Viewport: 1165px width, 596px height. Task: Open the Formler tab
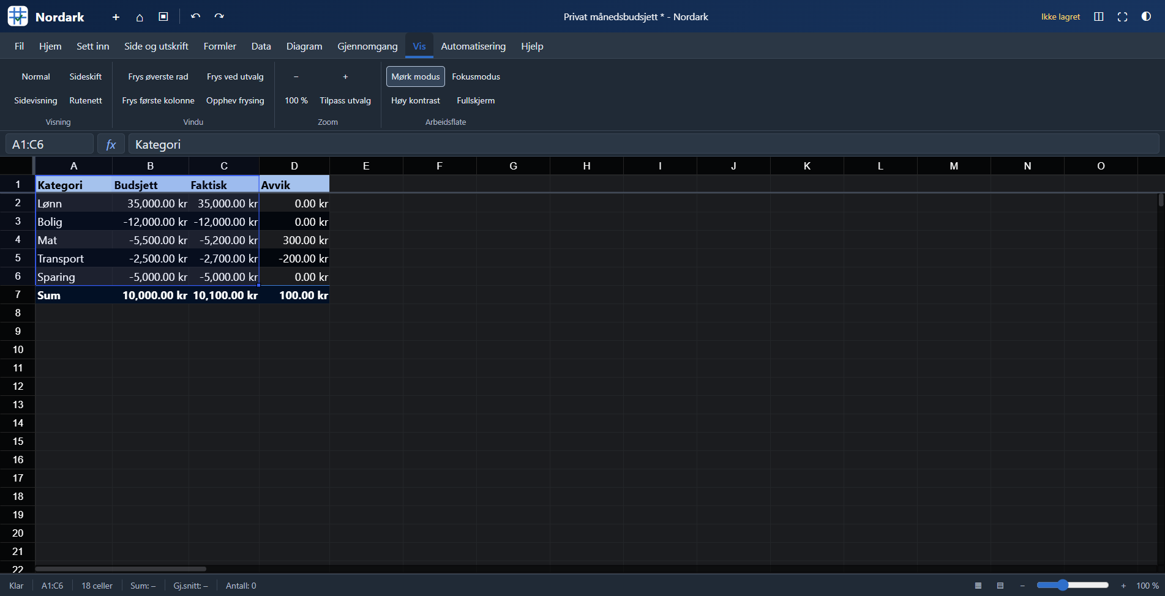220,46
